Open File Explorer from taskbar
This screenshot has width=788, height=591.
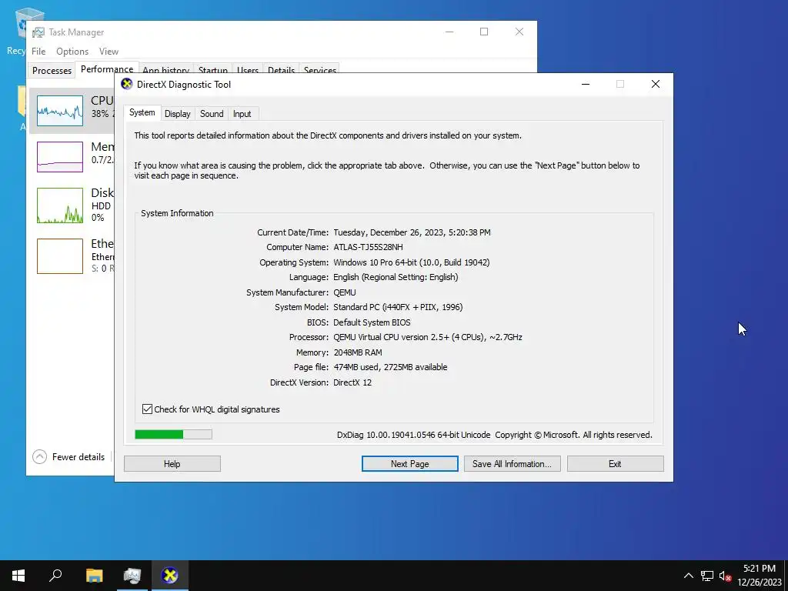[94, 576]
